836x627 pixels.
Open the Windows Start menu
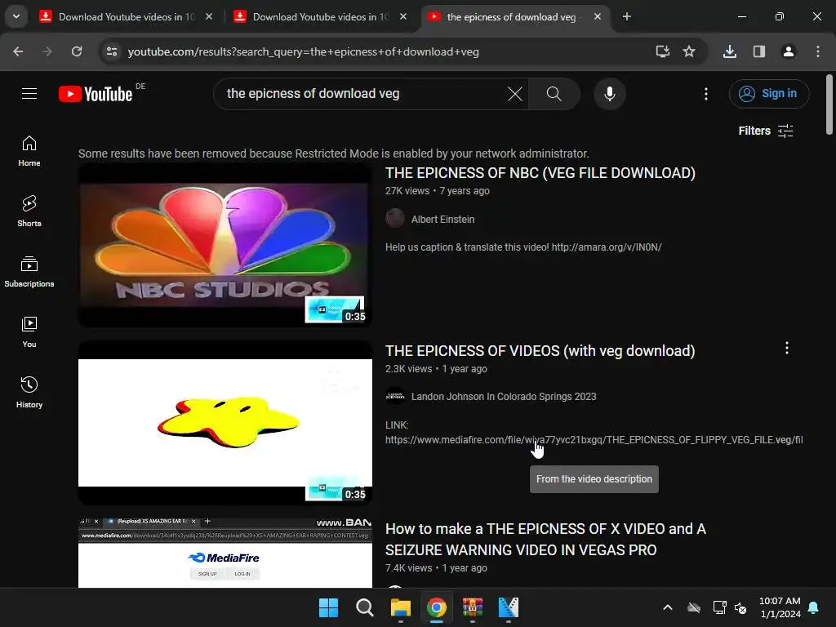coord(328,607)
